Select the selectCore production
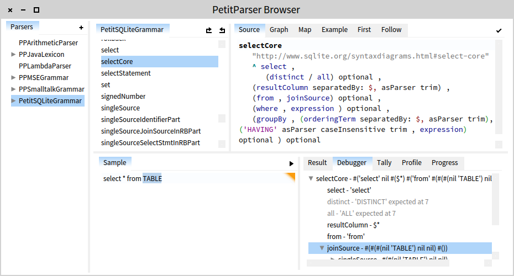 click(x=159, y=62)
